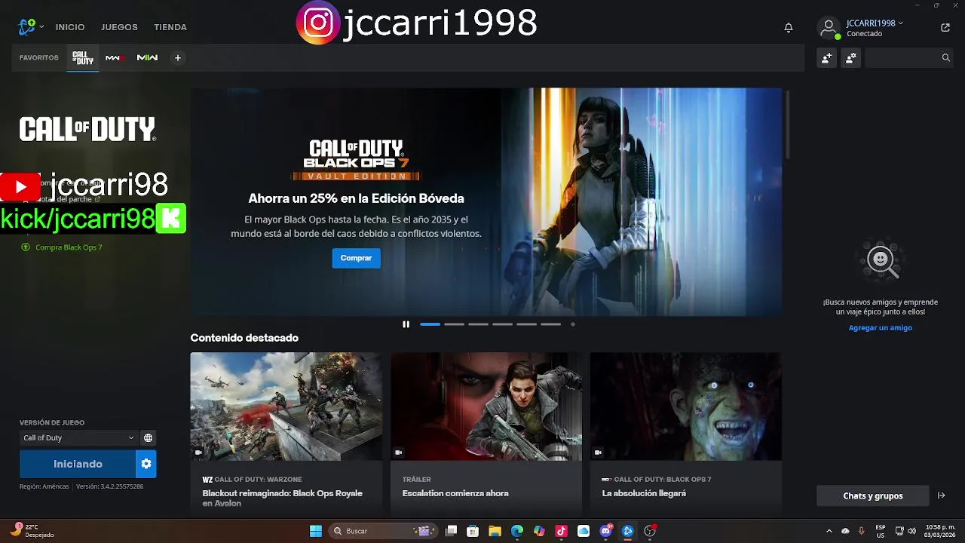Pop out the friends list window
The height and width of the screenshot is (543, 965).
tap(945, 27)
